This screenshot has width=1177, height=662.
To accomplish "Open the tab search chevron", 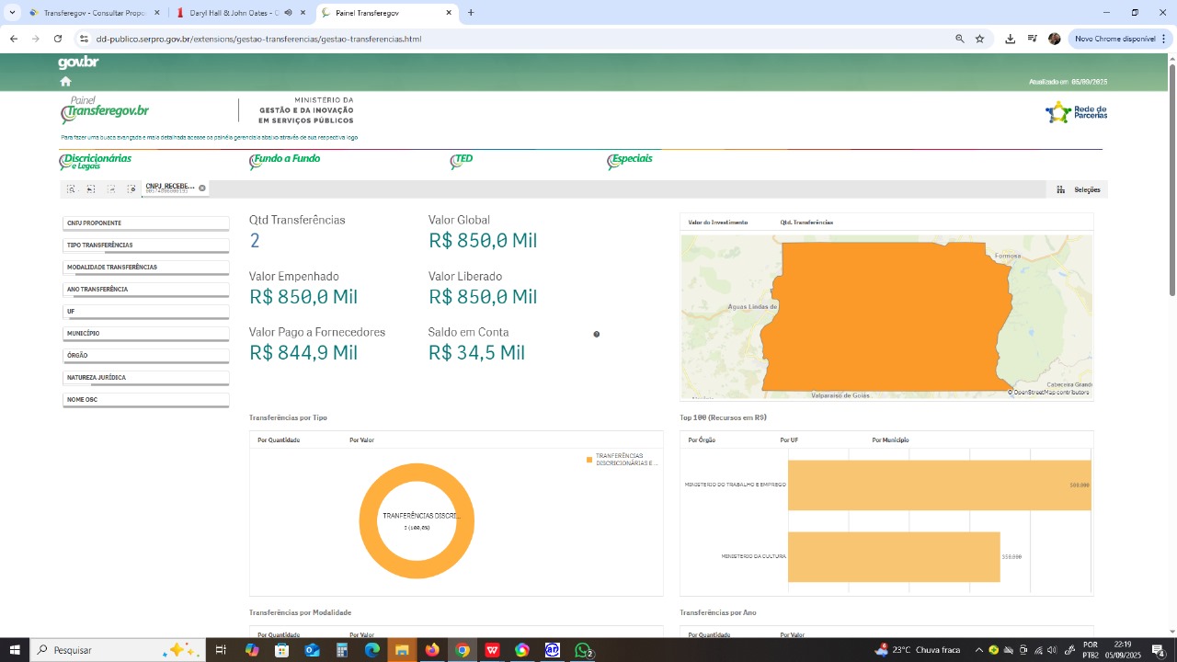I will (12, 13).
